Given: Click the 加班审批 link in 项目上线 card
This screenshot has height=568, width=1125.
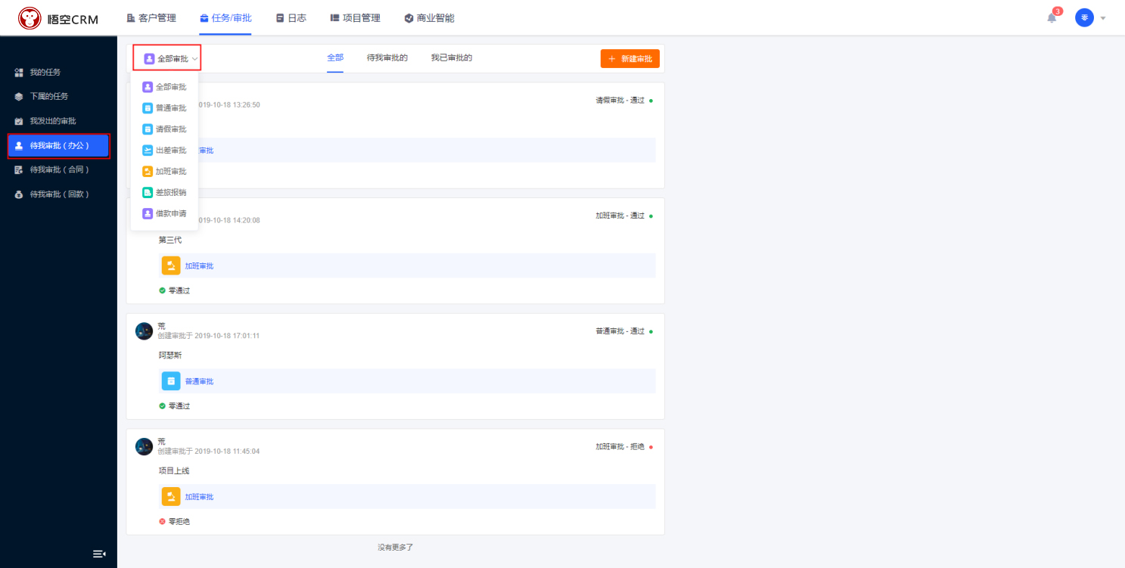Looking at the screenshot, I should [199, 497].
